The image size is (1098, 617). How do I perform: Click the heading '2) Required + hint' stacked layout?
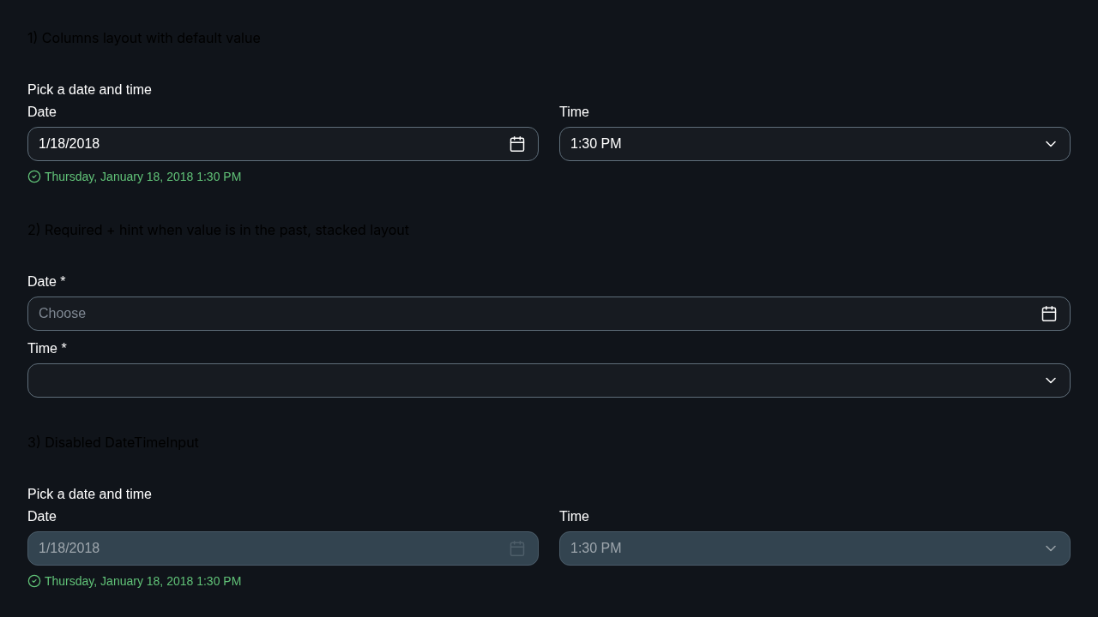click(x=218, y=231)
